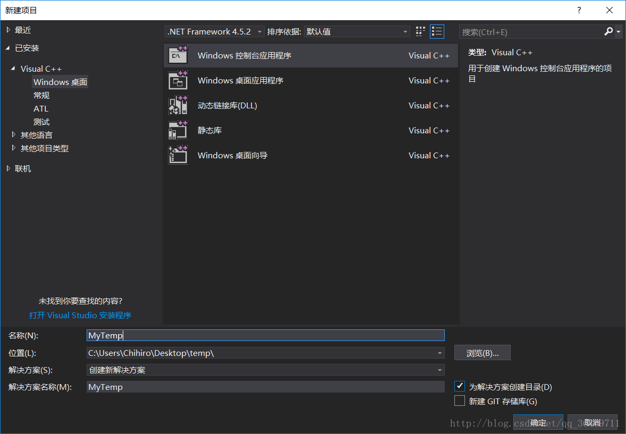The width and height of the screenshot is (626, 434).
Task: Collapse the Visual C++ tree node
Action: click(13, 69)
